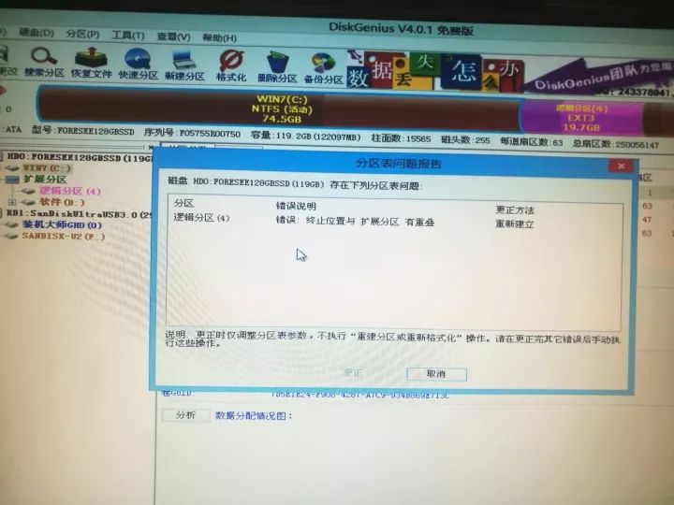Click the 型号 FORESEE128GBSSD text
The width and height of the screenshot is (674, 505).
coord(83,131)
